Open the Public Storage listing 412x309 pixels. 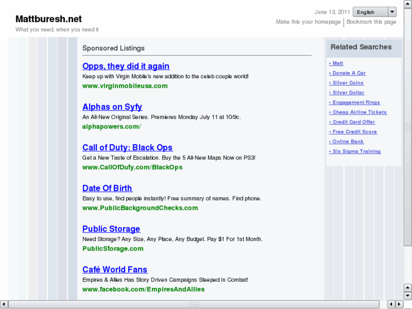111,229
